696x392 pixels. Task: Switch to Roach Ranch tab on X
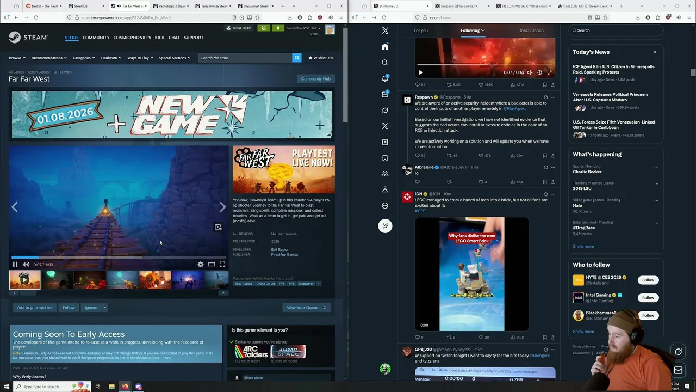pos(531,30)
